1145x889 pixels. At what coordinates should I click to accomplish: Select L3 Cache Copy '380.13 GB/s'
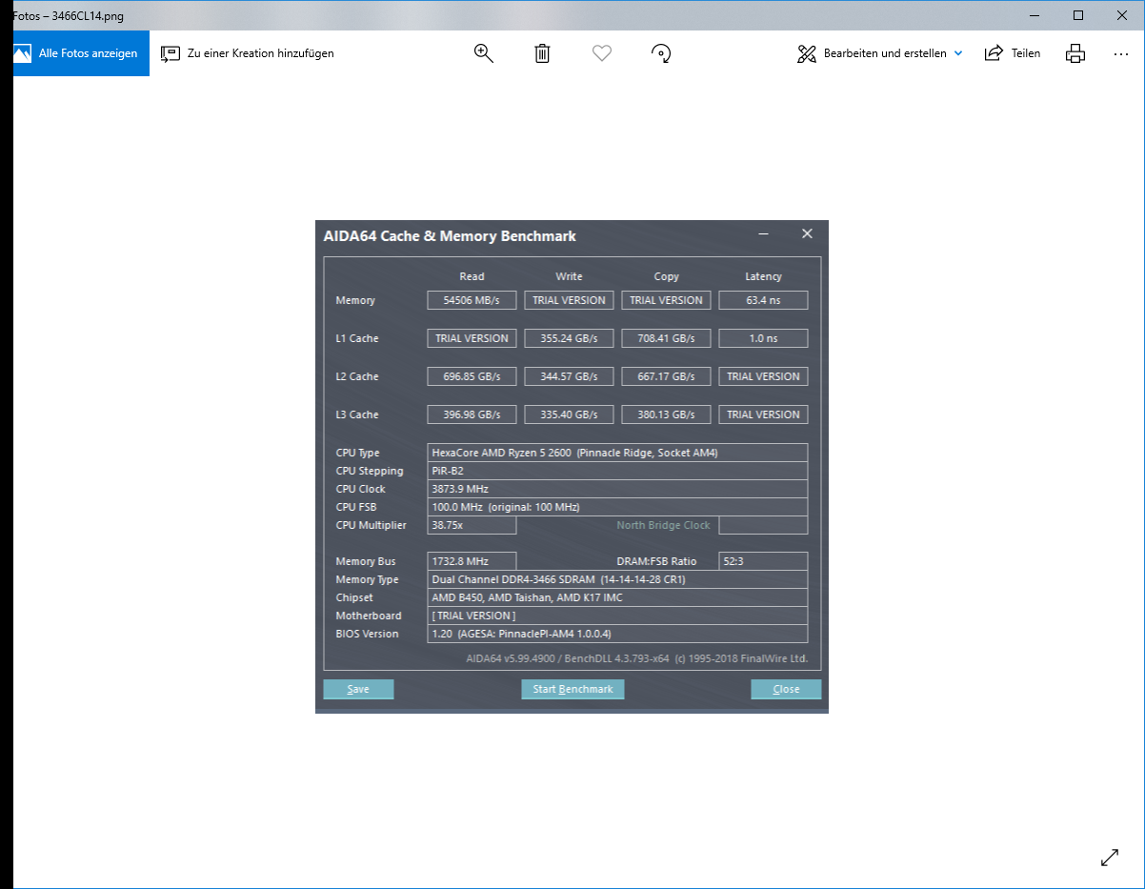[666, 414]
